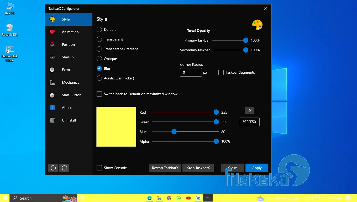The width and height of the screenshot is (357, 202).
Task: Click the Green slider handle
Action: pyautogui.click(x=216, y=122)
